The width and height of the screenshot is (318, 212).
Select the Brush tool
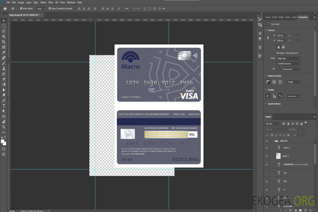click(4, 63)
